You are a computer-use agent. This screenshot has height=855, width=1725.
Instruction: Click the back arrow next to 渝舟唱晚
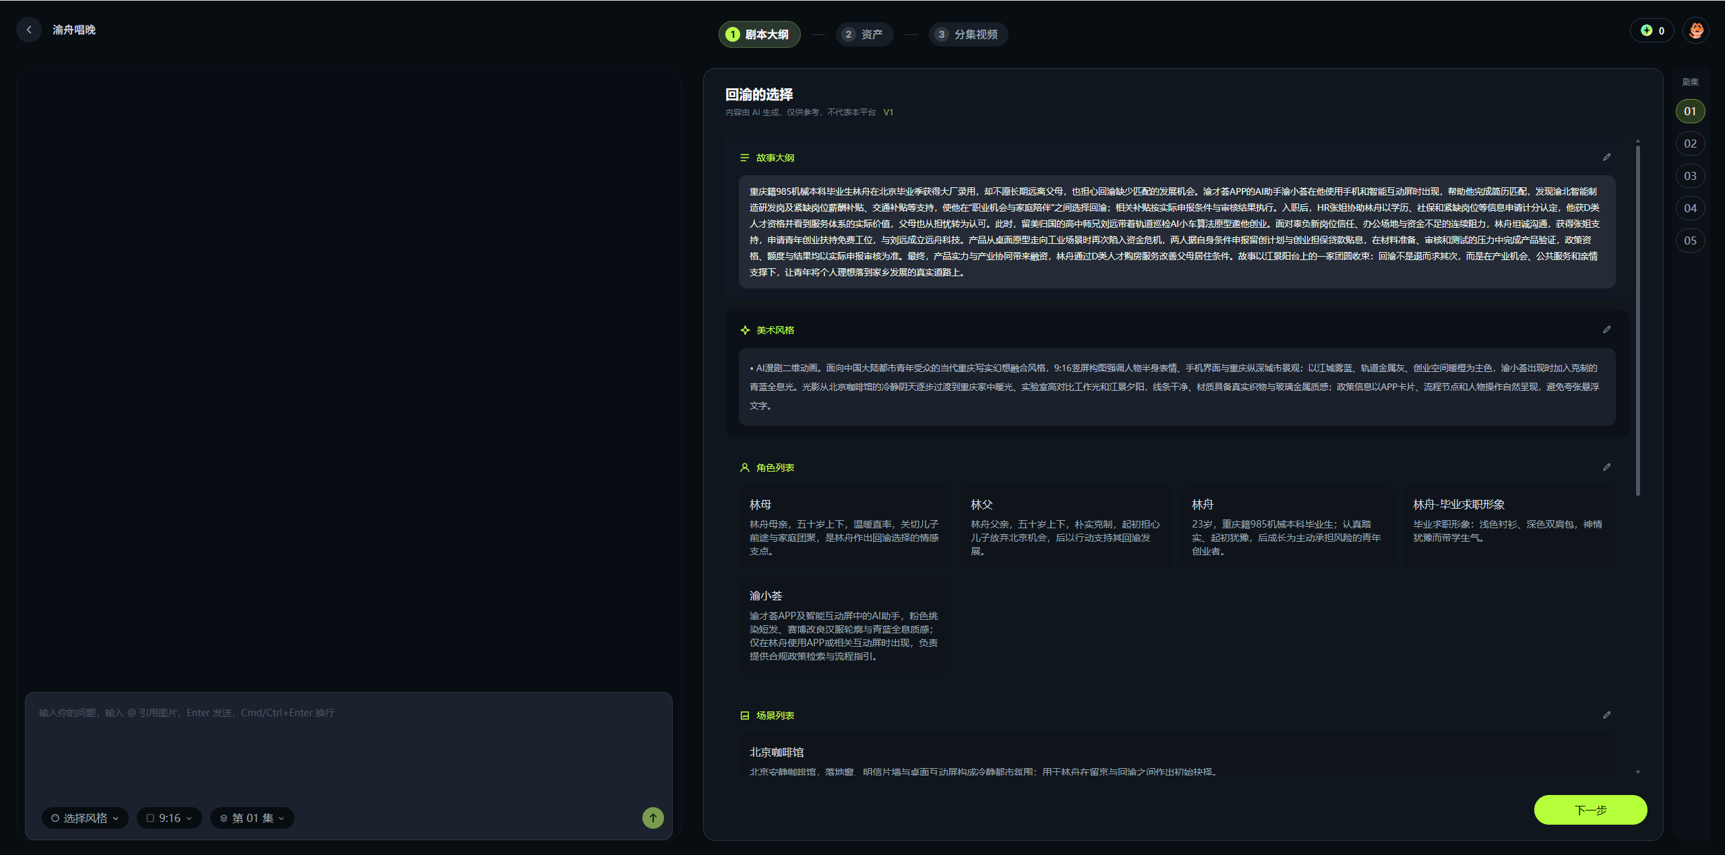coord(29,30)
